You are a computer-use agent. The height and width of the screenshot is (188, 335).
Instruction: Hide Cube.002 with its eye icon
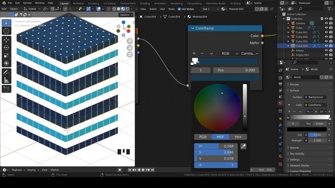(327, 37)
